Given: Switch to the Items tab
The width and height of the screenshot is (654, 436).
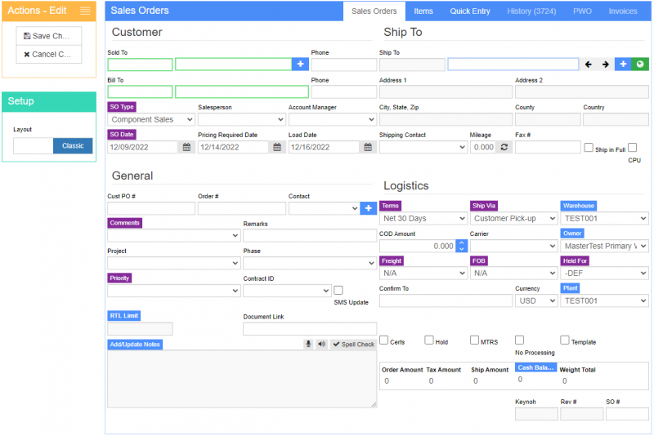Looking at the screenshot, I should tap(423, 11).
